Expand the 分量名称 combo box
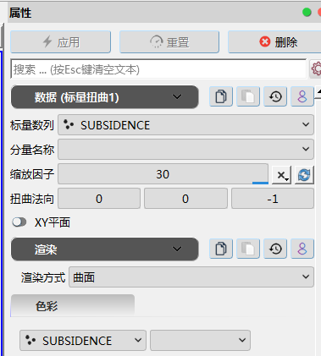The image size is (321, 356). click(x=185, y=149)
